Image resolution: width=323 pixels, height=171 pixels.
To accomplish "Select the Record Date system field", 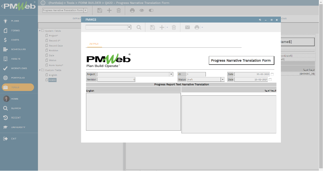I will (x=56, y=45).
